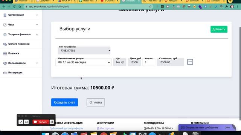
Task: Click the browser address bar URL
Action: click(49, 7)
